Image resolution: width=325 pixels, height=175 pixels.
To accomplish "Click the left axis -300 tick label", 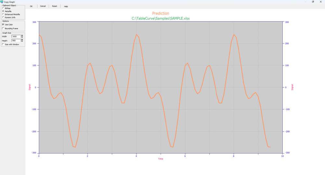I will (x=34, y=153).
